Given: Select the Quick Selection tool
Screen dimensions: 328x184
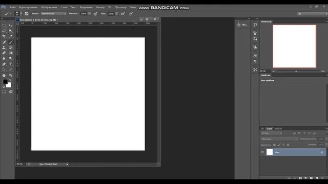Looking at the screenshot, I should click(10, 31).
